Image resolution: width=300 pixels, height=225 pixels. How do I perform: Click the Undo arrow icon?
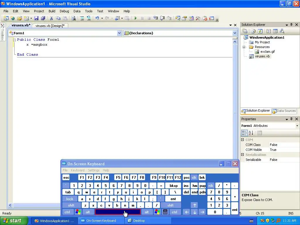[x=97, y=18]
